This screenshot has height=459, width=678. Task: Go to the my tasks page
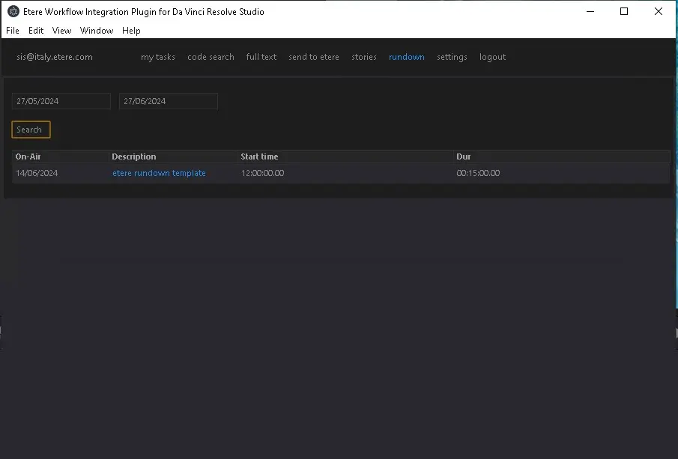(x=158, y=57)
